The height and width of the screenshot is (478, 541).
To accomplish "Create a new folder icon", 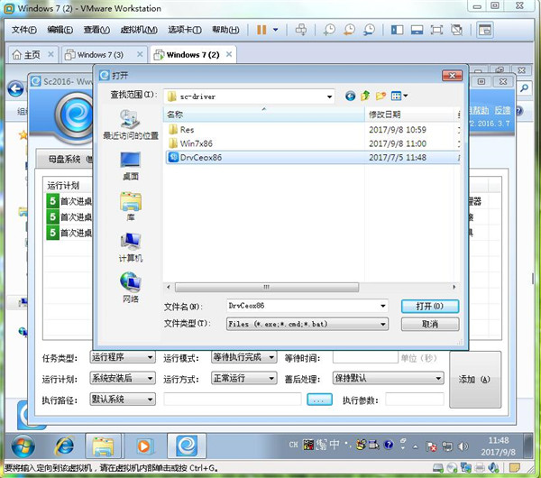I will [x=381, y=96].
